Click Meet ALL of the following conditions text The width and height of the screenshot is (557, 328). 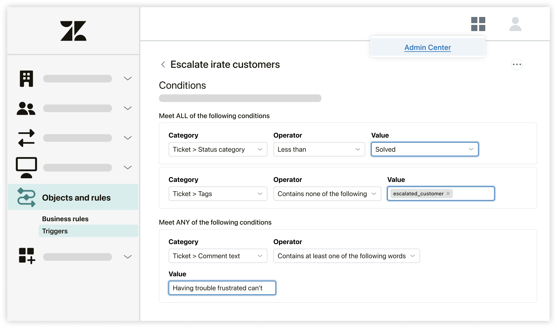coord(214,116)
